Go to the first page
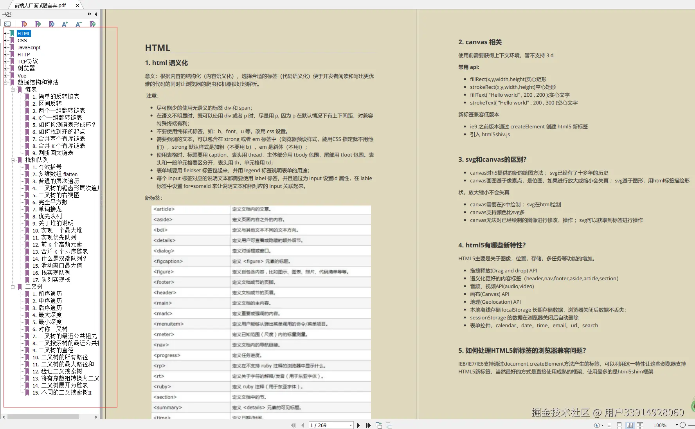Viewport: 695px width, 429px height. coord(293,425)
